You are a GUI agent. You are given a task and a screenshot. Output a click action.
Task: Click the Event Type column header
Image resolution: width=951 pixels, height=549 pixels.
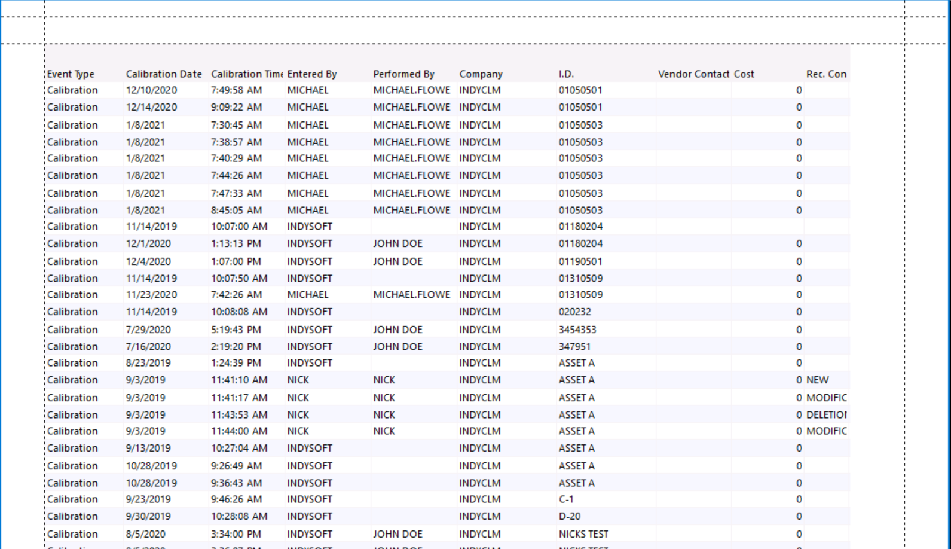click(x=71, y=74)
